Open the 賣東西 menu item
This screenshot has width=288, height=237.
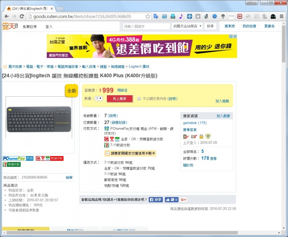(x=229, y=26)
